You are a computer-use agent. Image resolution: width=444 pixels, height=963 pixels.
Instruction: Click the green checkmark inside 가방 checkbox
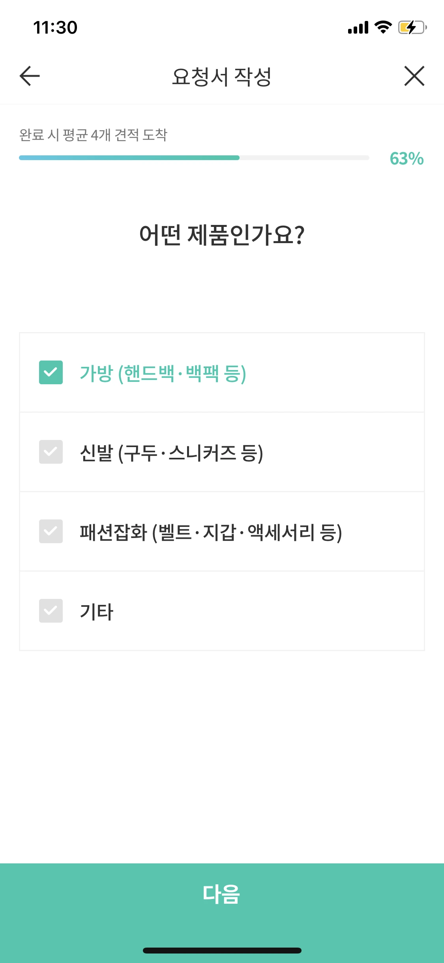(51, 372)
